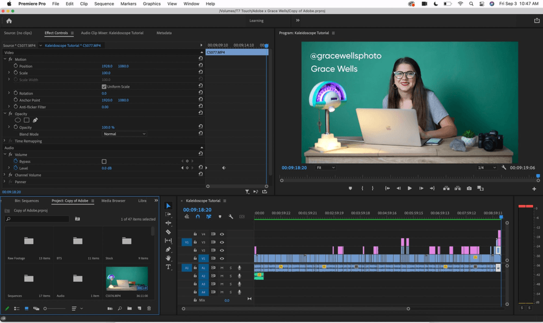Toggle track lock on V3
The height and width of the screenshot is (323, 543).
[x=195, y=242]
